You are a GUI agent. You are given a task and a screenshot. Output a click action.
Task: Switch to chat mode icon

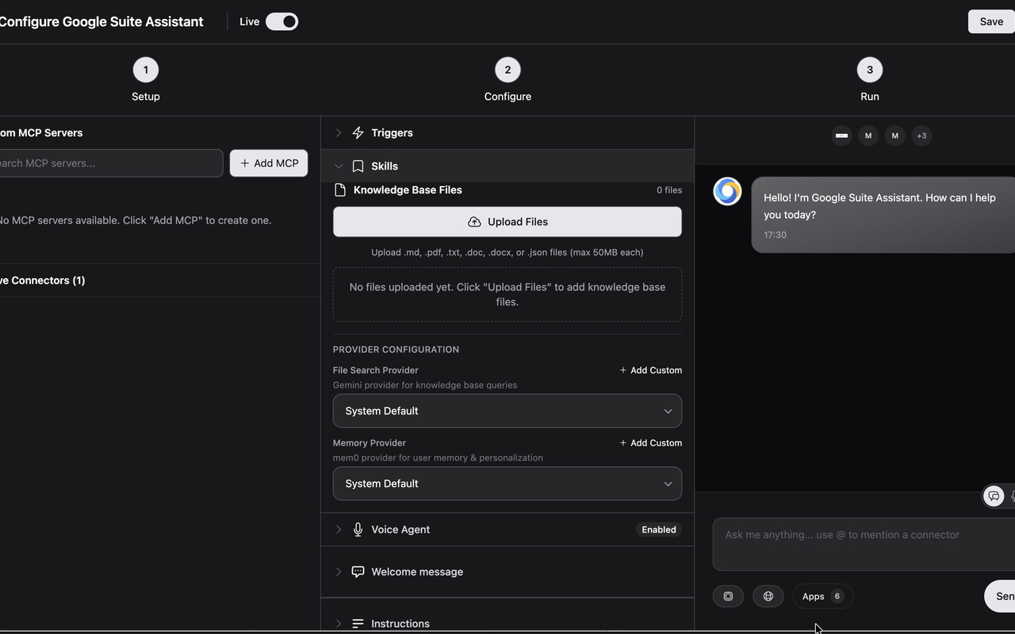click(x=994, y=496)
